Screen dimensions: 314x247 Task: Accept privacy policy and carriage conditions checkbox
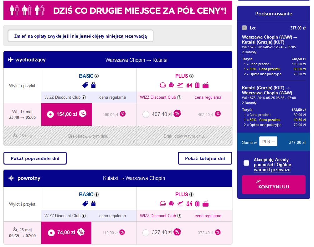[x=246, y=163]
